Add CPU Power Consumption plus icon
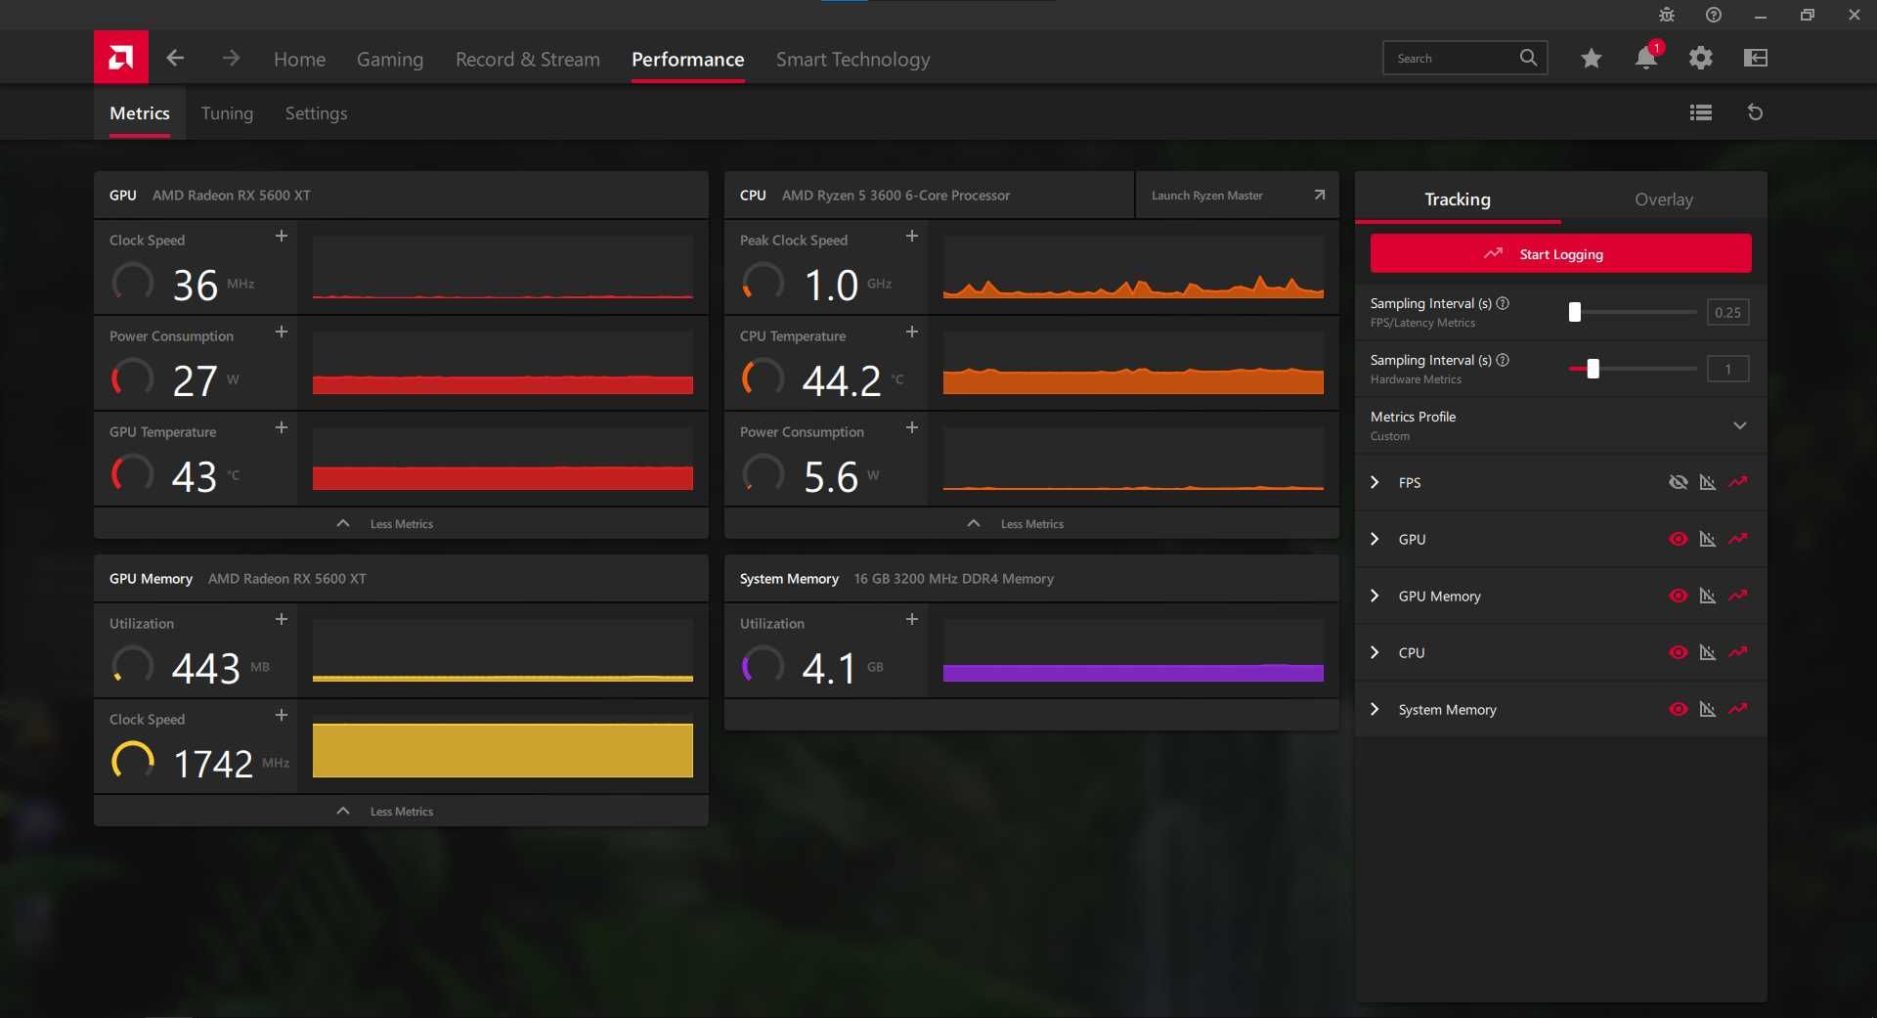This screenshot has width=1877, height=1018. click(912, 428)
